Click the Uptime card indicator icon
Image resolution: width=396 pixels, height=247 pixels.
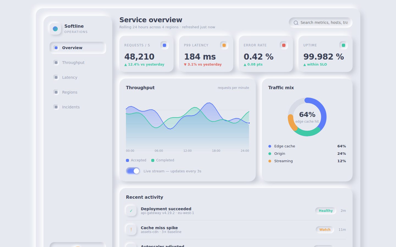click(343, 45)
